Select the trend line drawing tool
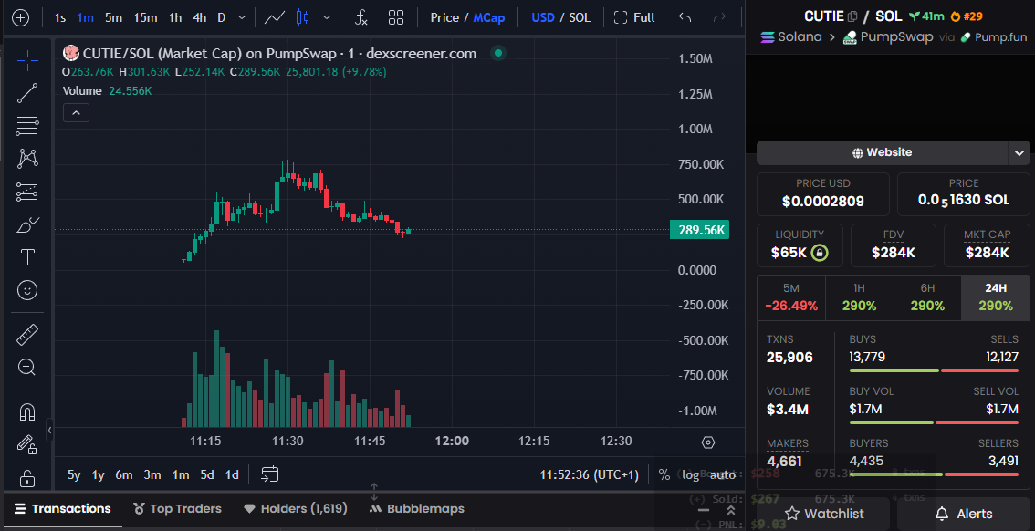The width and height of the screenshot is (1035, 531). point(27,93)
